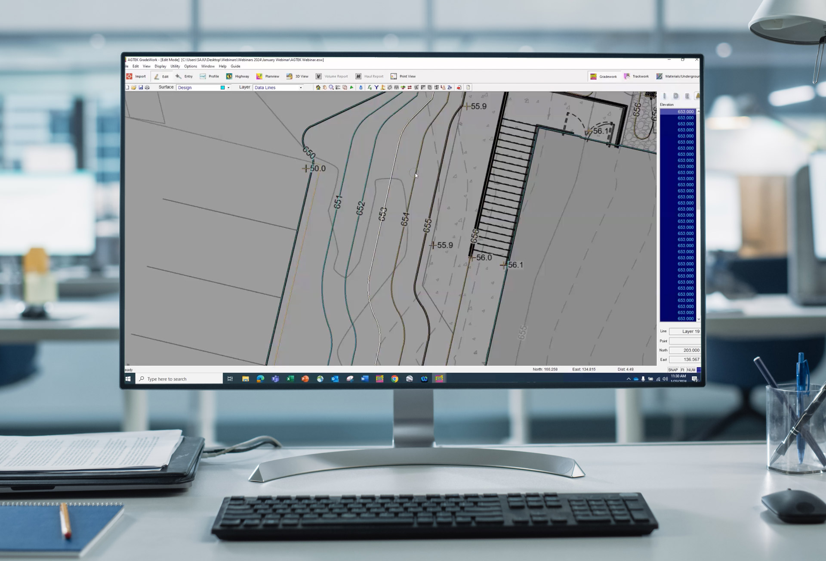
Task: Toggle the SNAP indicator in status bar
Action: 673,370
